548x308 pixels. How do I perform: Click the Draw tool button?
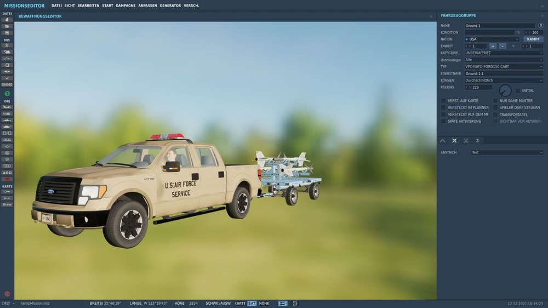[7, 204]
